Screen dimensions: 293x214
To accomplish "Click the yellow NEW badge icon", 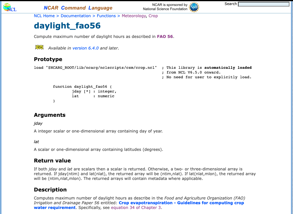I will 39,47.
